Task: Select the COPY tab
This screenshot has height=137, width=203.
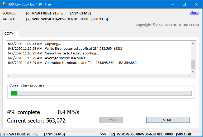Action: point(11,34)
